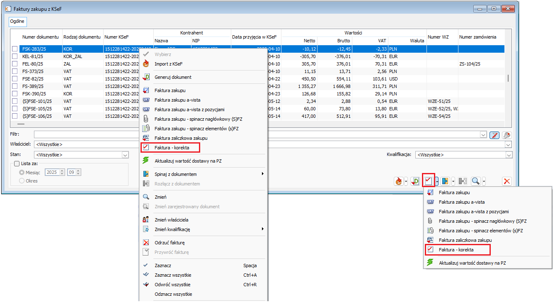Open the Kwalifikacja dropdown list

coord(509,155)
